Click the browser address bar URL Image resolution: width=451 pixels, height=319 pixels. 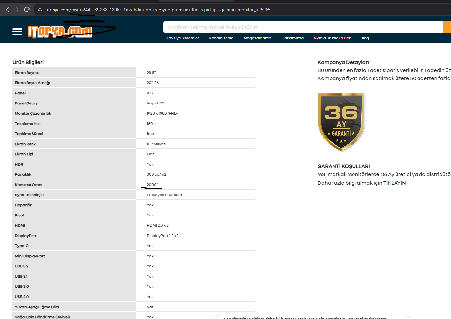tap(159, 10)
